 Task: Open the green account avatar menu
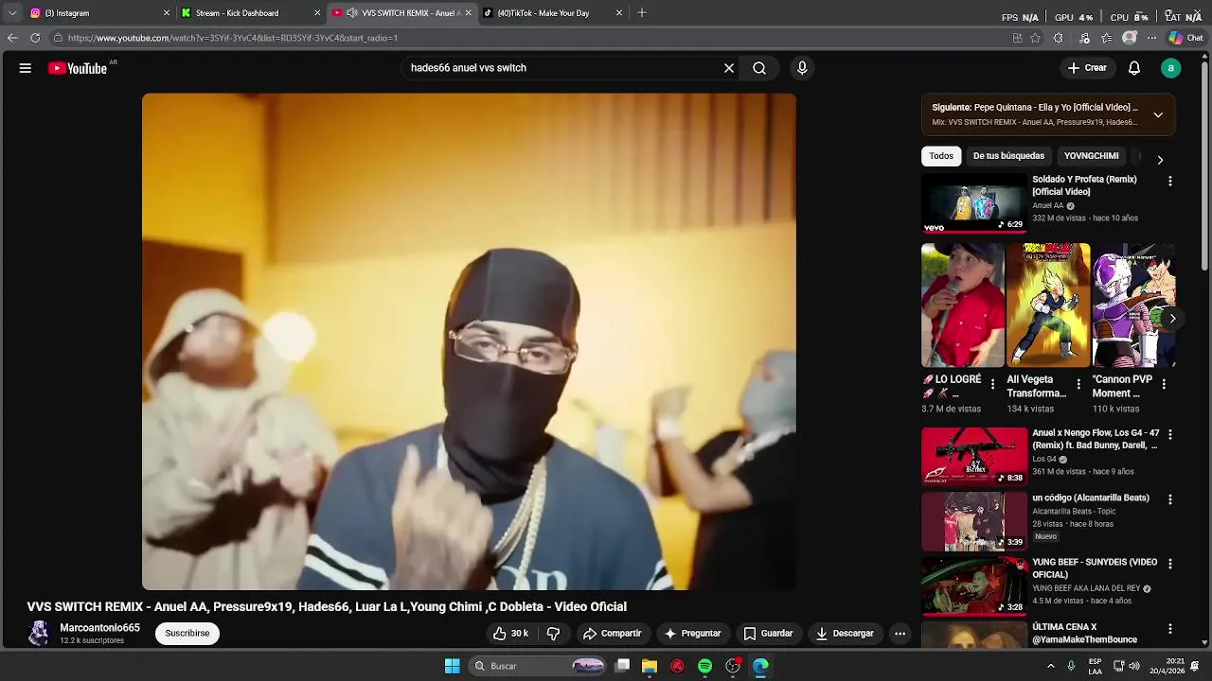tap(1171, 68)
